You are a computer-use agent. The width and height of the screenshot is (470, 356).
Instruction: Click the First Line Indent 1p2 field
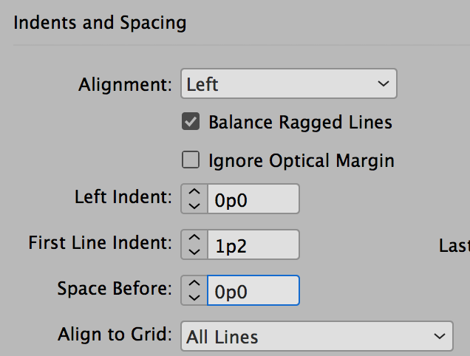tap(253, 244)
